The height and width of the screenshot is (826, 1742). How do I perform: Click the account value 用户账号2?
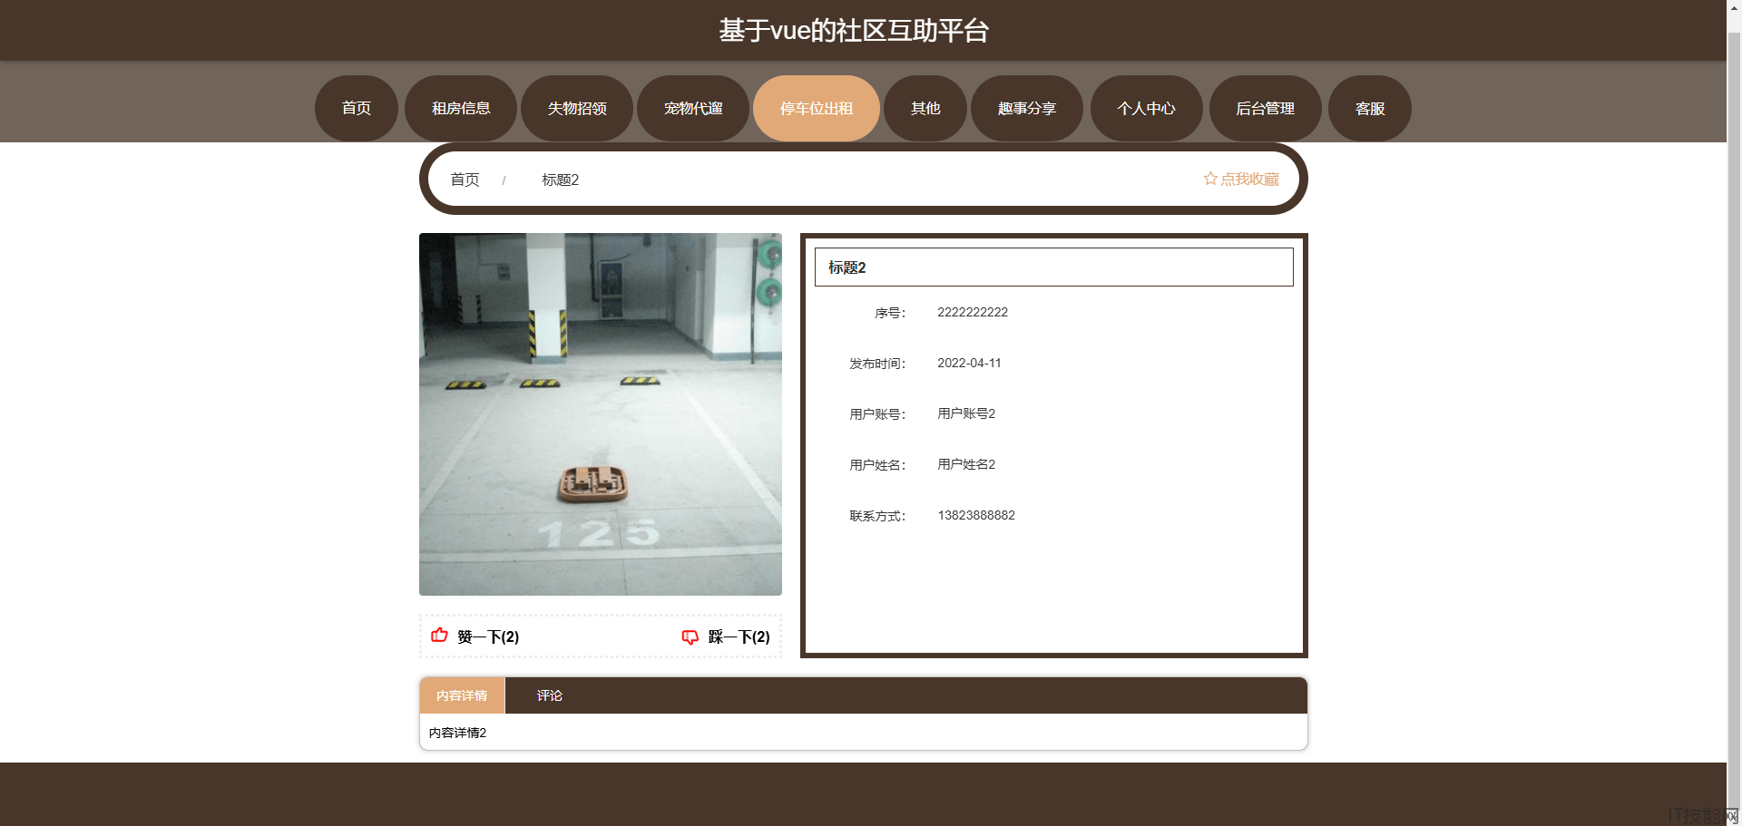click(966, 413)
